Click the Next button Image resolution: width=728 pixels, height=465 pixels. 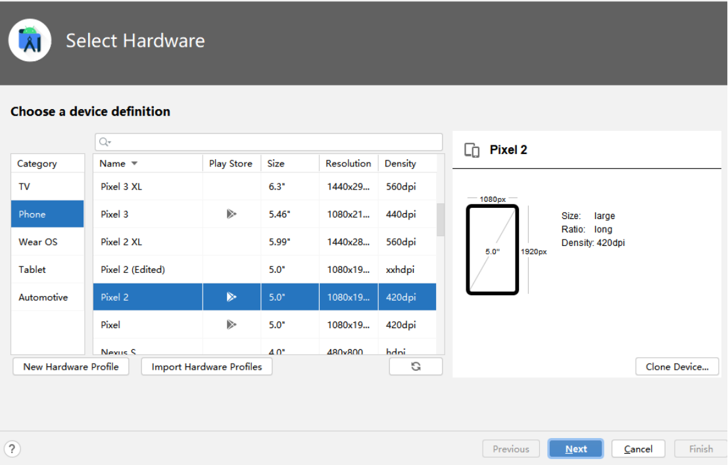[x=575, y=449]
